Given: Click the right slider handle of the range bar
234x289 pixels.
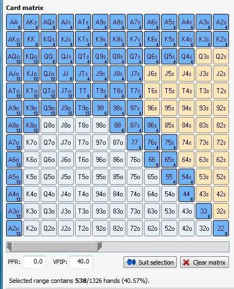Looking at the screenshot, I should [99, 247].
